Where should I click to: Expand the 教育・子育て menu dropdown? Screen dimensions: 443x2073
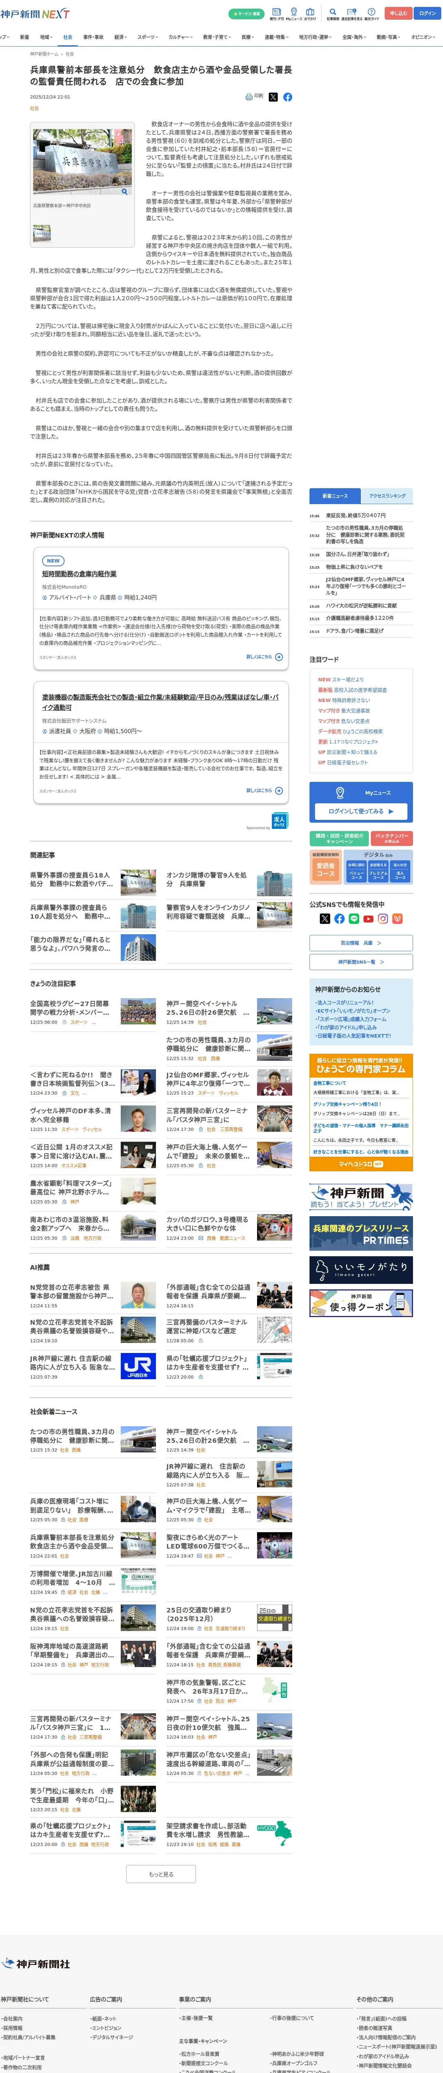point(217,37)
